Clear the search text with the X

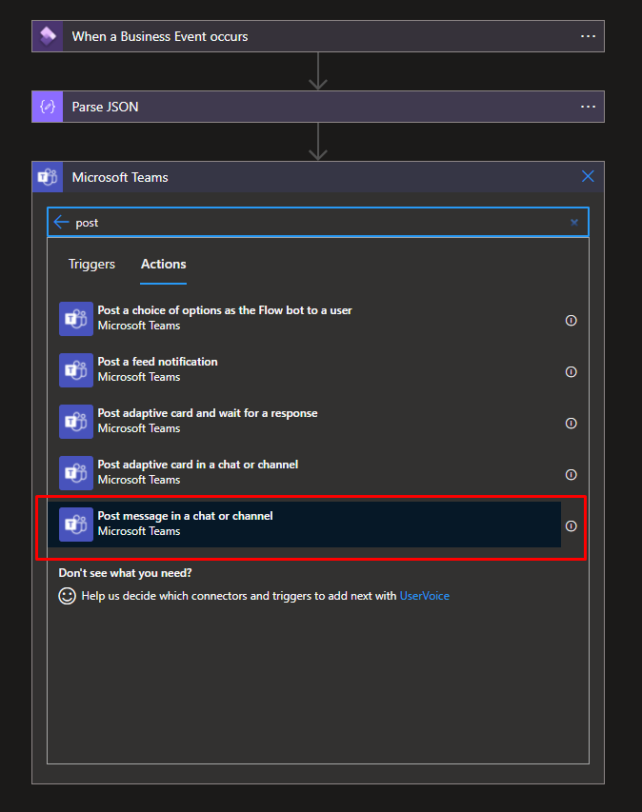(x=574, y=222)
